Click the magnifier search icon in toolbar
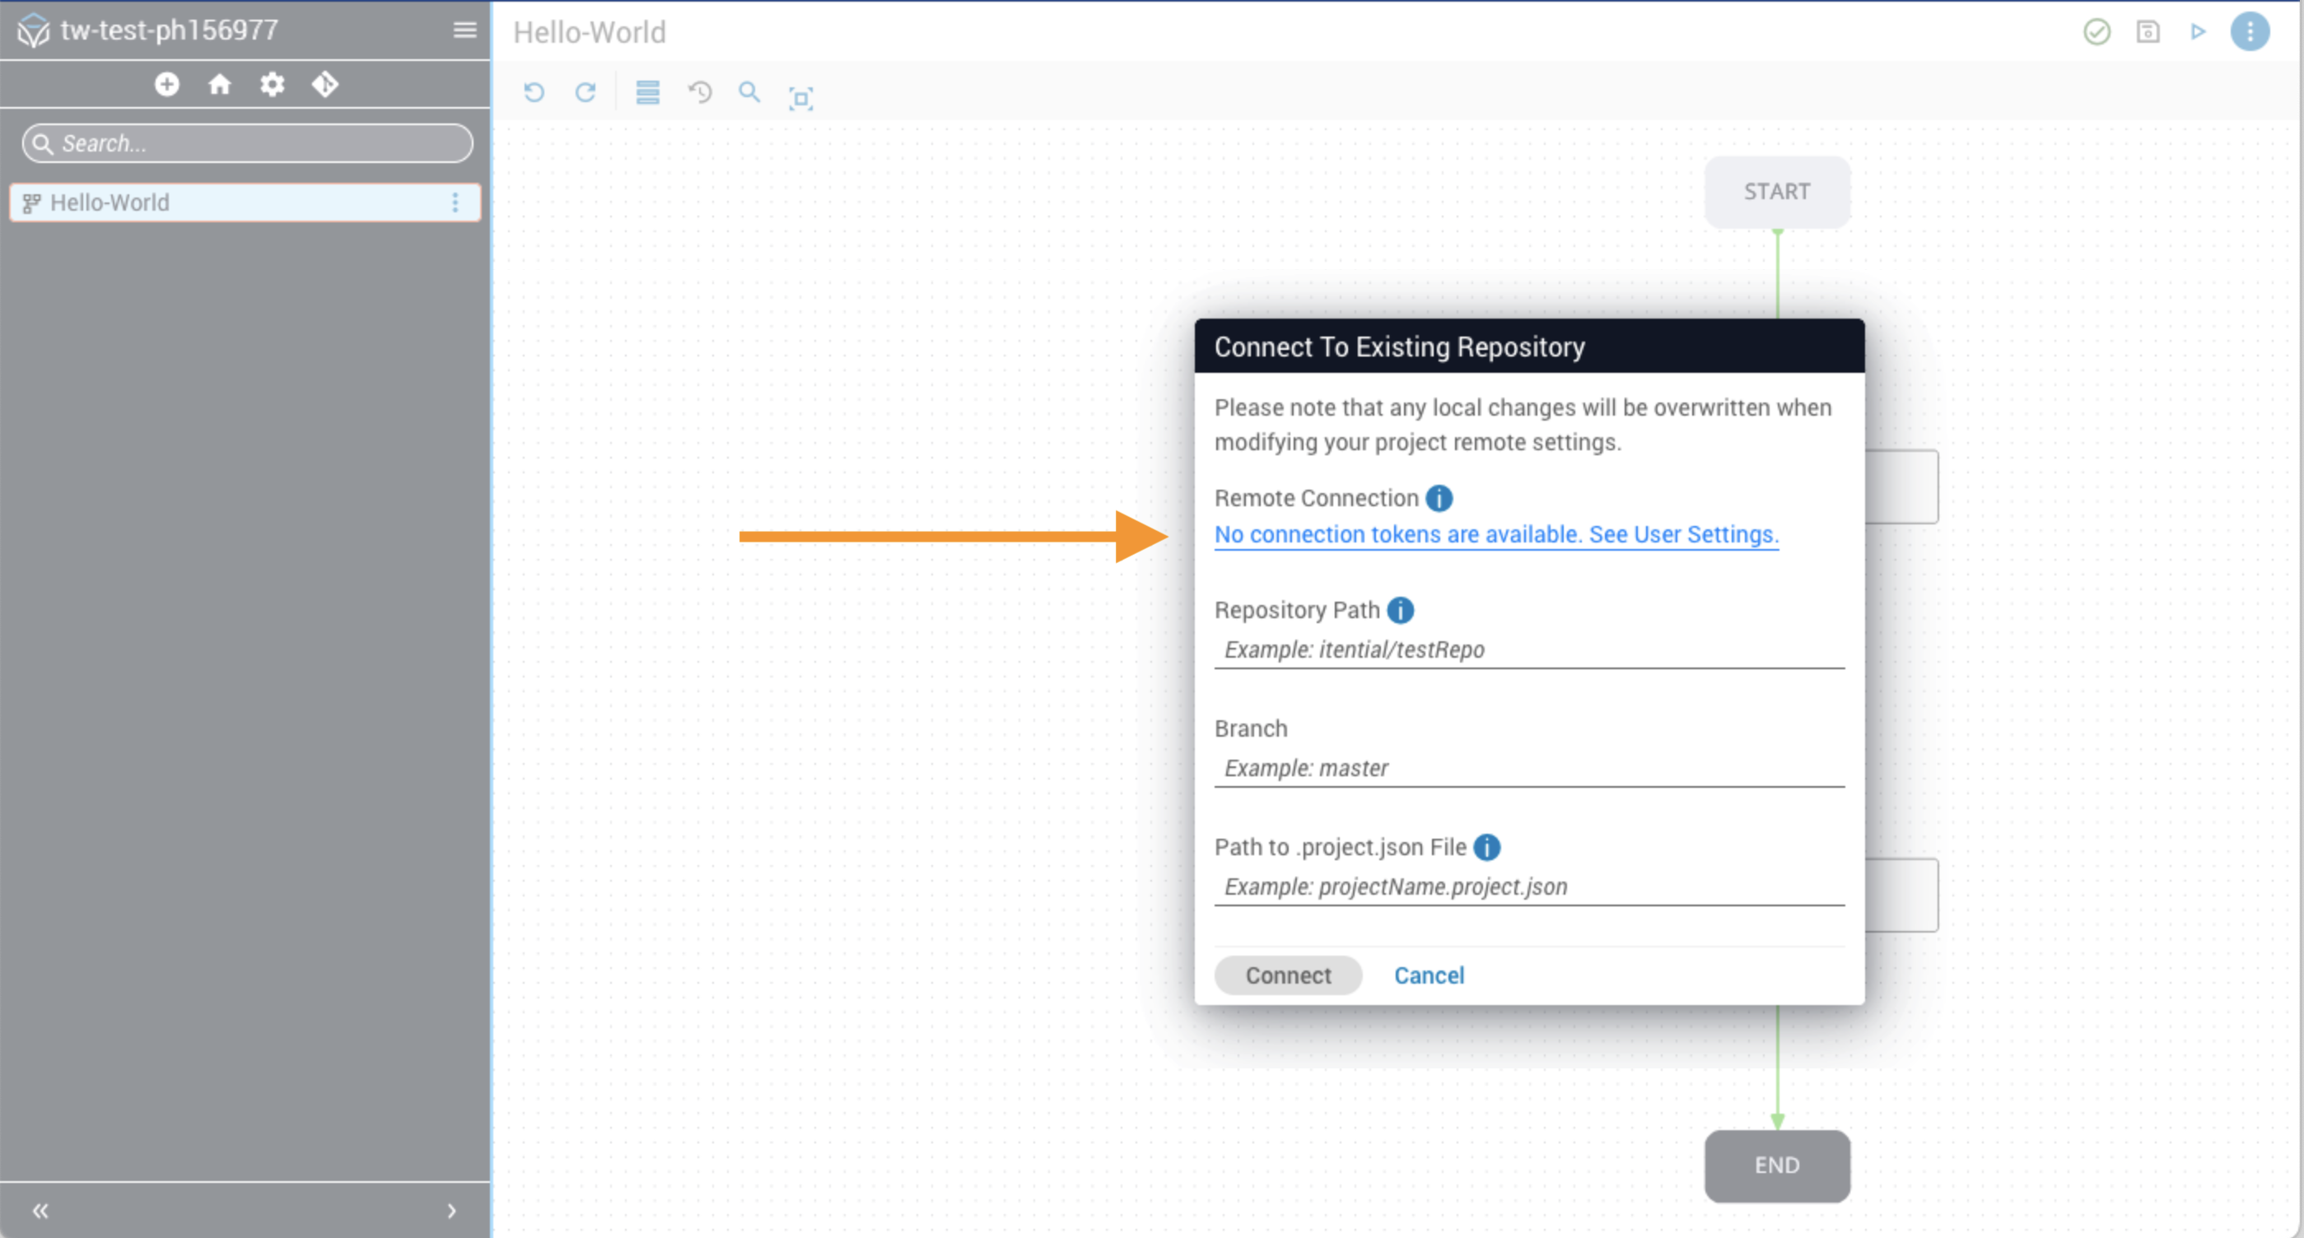Screen dimensions: 2304x1238 click(749, 92)
